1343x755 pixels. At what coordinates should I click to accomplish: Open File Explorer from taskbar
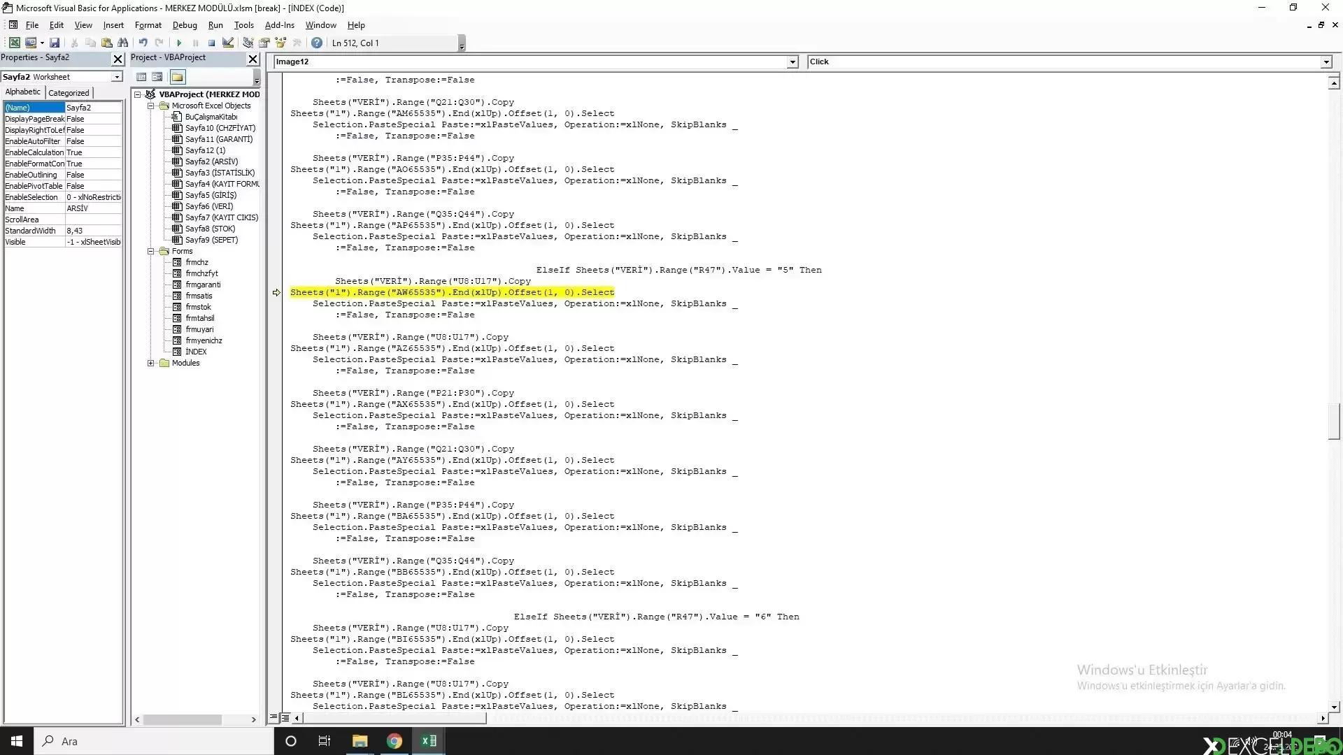(360, 741)
